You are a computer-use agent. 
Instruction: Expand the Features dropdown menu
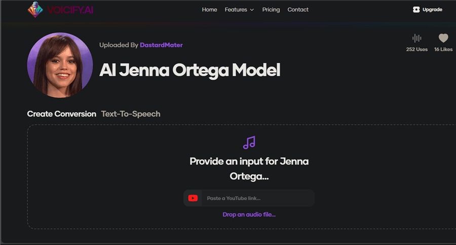[239, 10]
